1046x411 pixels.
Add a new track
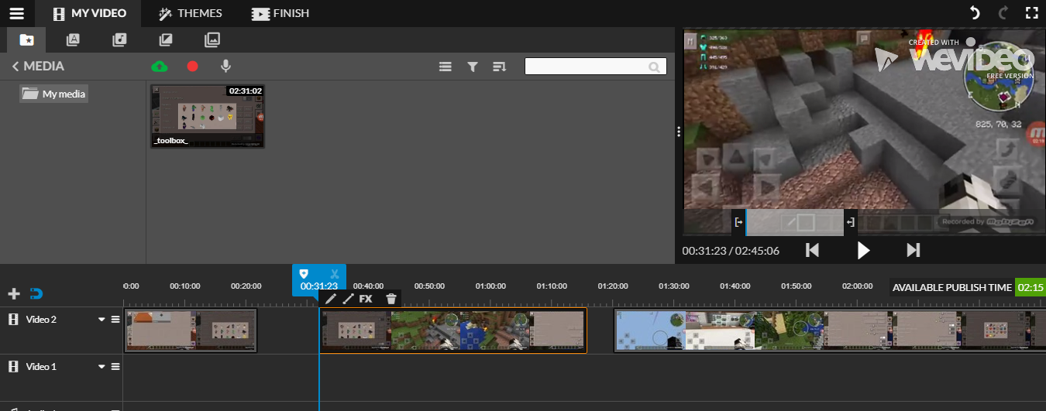13,293
